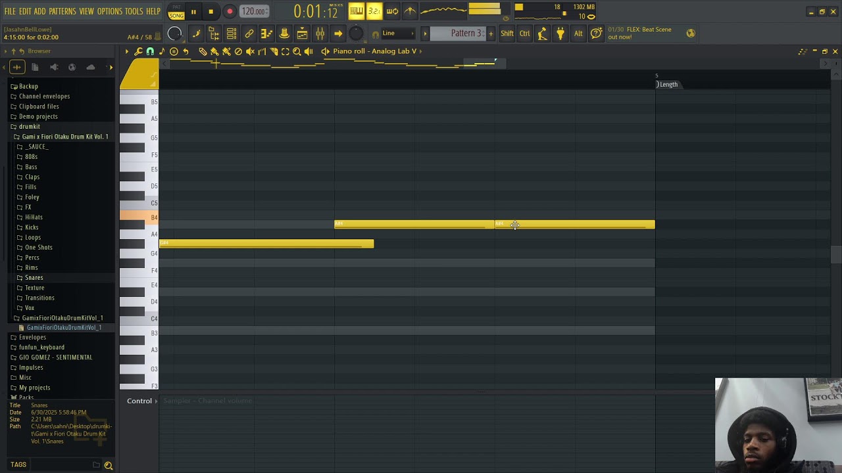Click the stair-step pattern icon in main toolbar
The image size is (842, 473).
click(266, 34)
